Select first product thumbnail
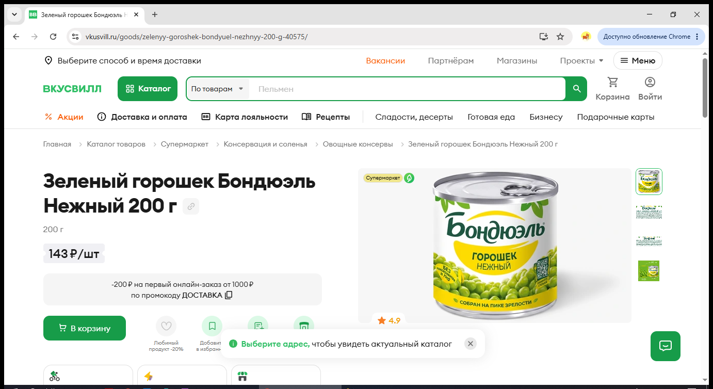 point(649,182)
